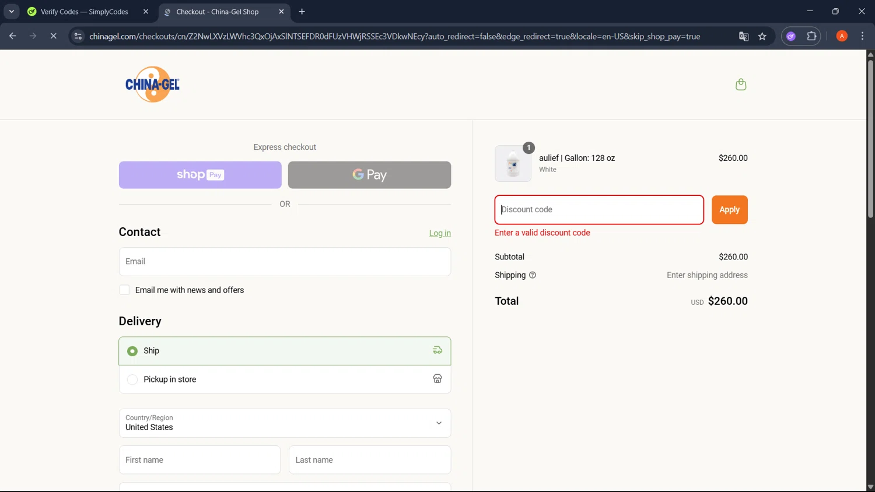Screen dimensions: 875x492
Task: Expand the Country/Region dropdown
Action: (285, 423)
